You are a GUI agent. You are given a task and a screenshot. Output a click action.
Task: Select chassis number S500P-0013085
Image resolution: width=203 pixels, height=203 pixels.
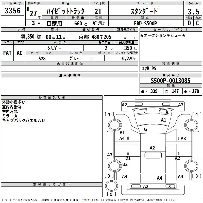tap(171, 81)
